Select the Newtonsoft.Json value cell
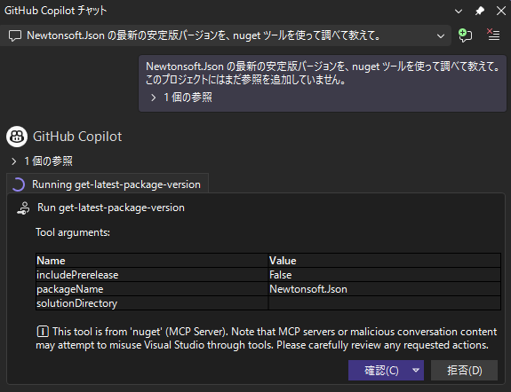The image size is (511, 392). point(385,289)
